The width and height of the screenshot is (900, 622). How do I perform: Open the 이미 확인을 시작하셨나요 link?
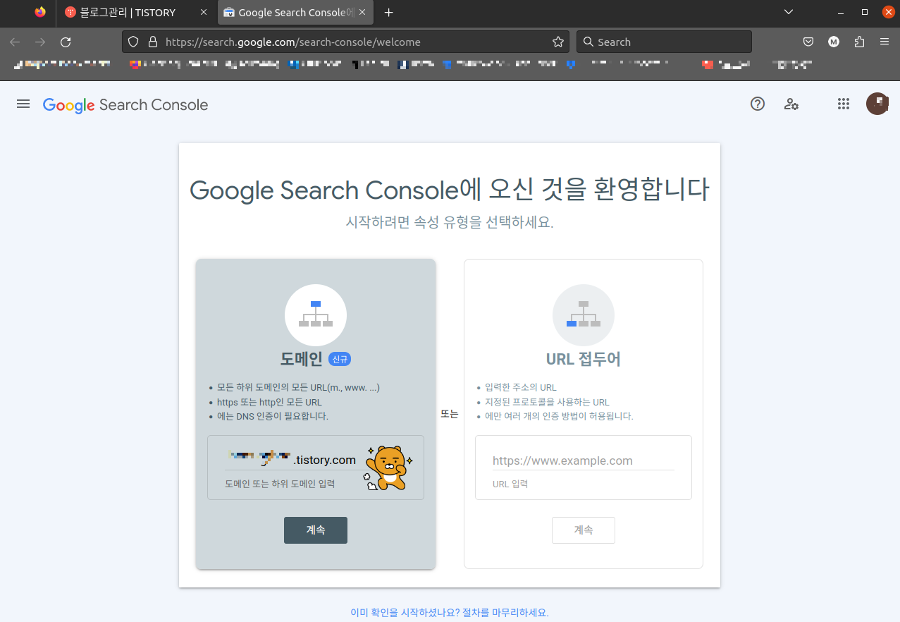tap(450, 612)
